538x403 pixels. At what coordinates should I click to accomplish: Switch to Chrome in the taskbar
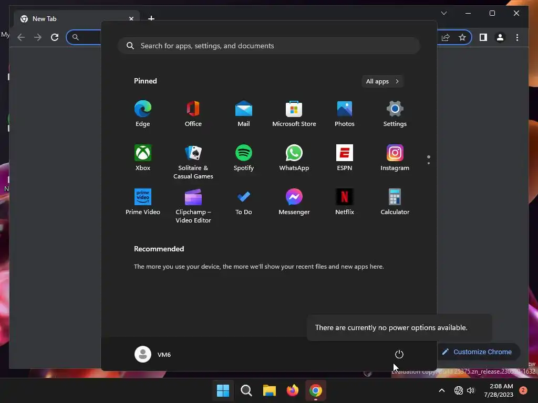point(316,390)
